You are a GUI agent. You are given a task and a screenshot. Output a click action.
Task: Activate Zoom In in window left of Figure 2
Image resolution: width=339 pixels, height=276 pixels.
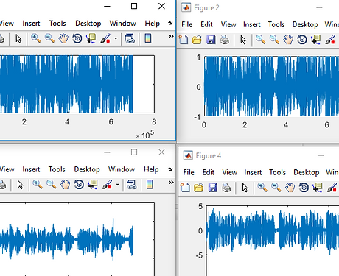pos(35,38)
